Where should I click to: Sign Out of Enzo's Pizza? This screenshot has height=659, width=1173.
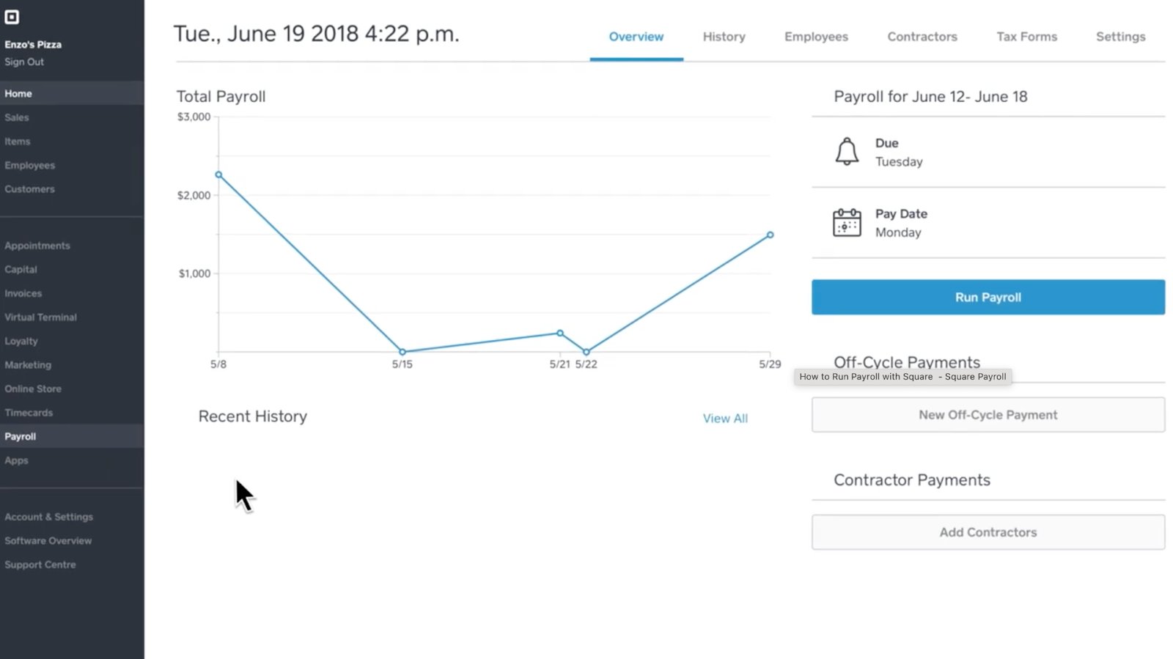[24, 62]
